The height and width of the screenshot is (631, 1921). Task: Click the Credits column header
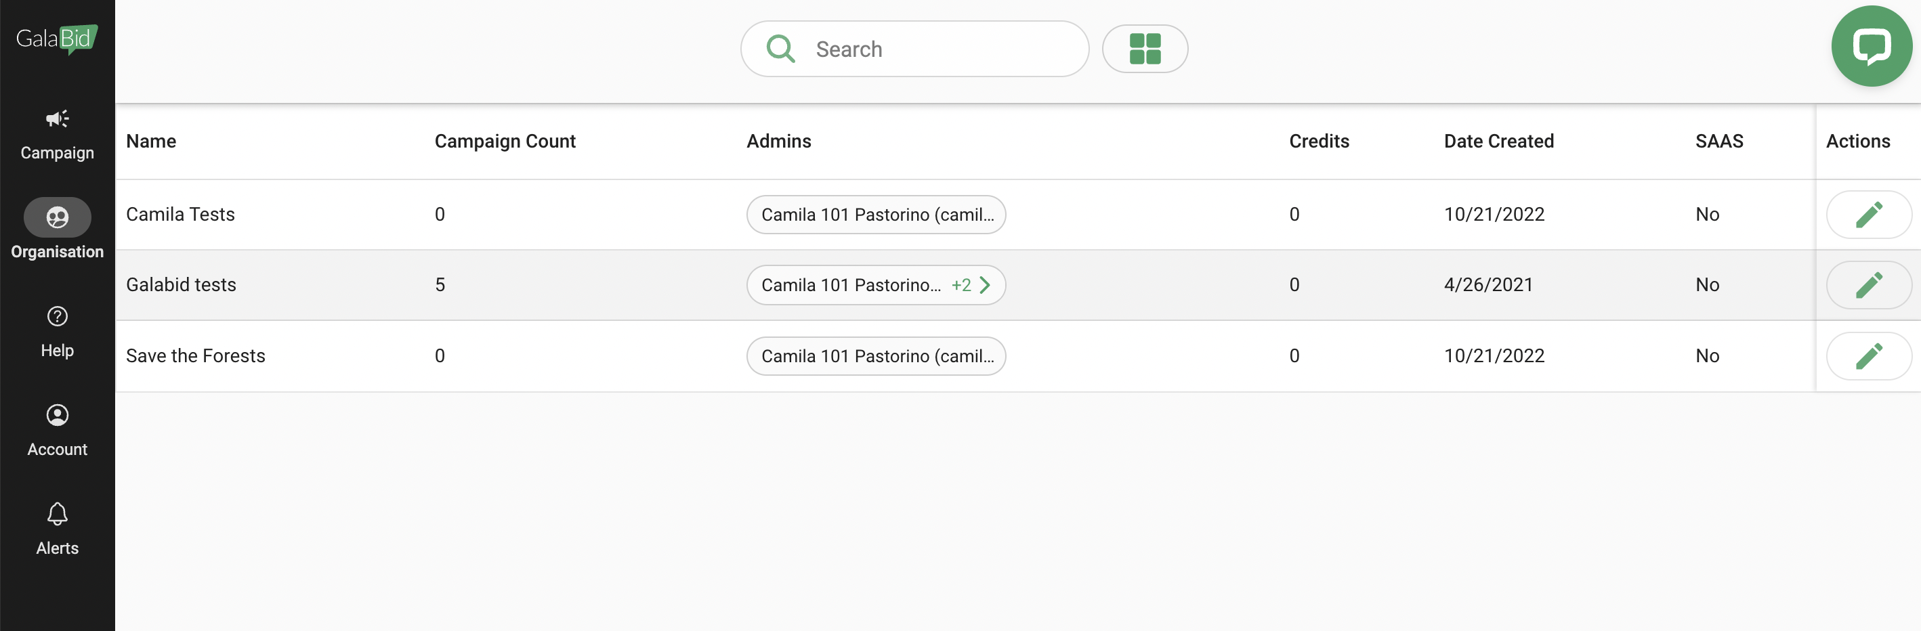coord(1318,142)
